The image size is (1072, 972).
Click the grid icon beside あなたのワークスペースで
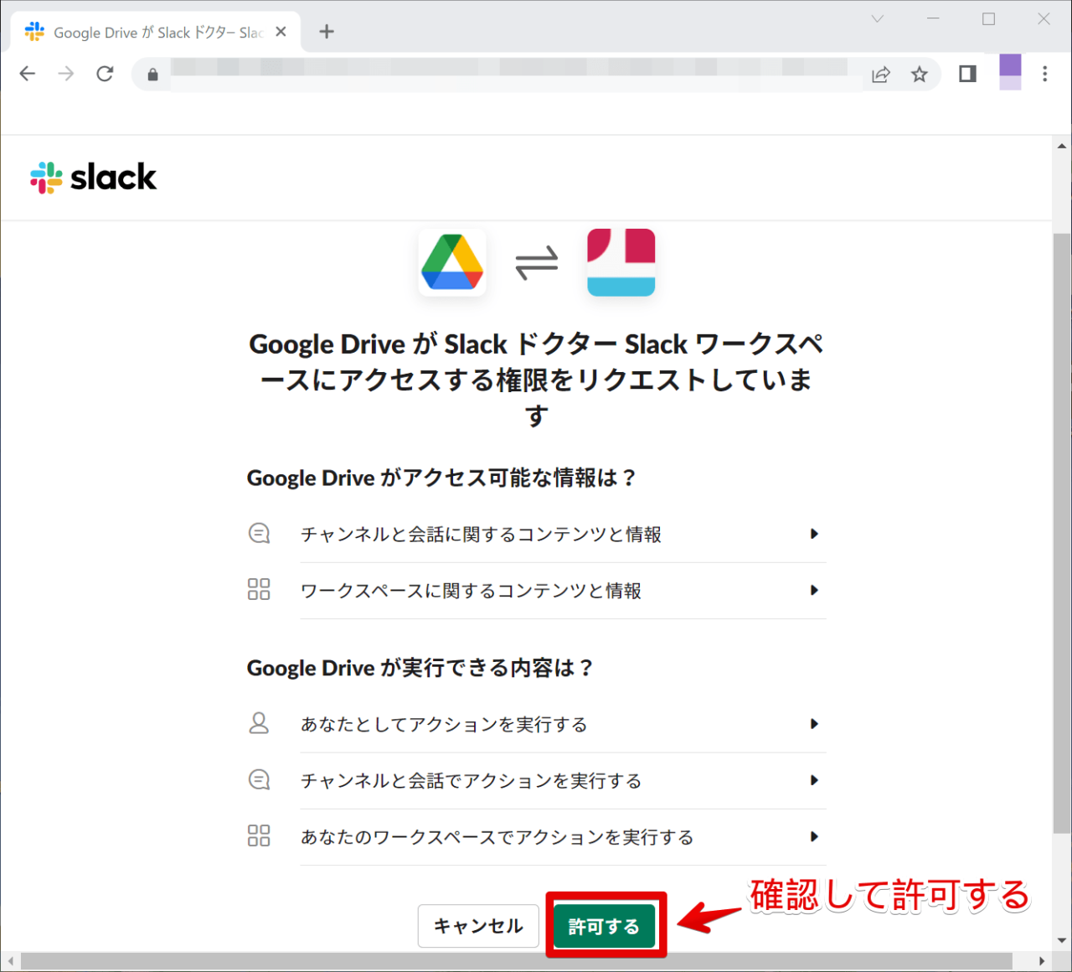click(259, 835)
